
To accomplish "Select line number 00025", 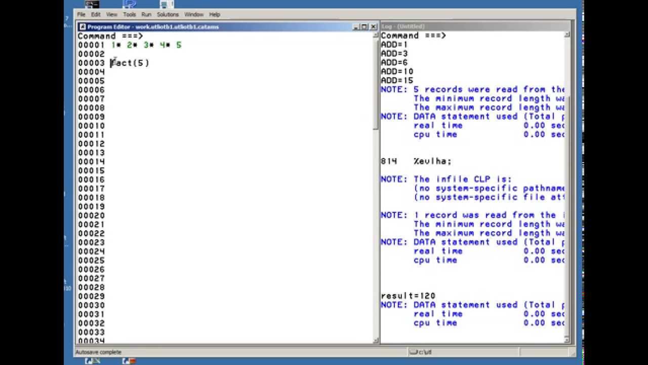I will coord(91,260).
